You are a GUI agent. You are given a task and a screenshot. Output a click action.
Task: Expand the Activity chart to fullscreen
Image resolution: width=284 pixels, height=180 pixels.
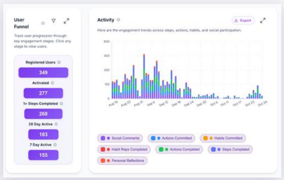point(263,21)
